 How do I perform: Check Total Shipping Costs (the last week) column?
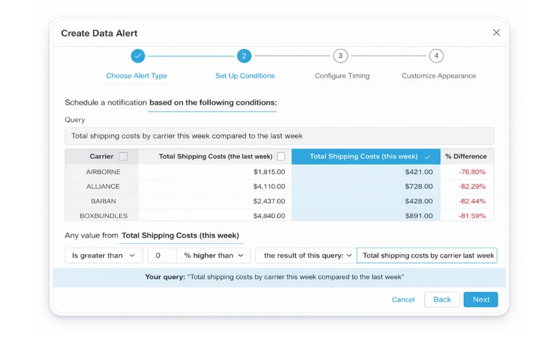[x=281, y=156]
